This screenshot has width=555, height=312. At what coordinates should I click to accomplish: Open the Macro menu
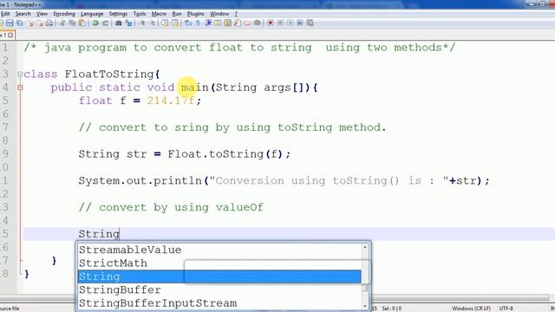[x=159, y=14]
